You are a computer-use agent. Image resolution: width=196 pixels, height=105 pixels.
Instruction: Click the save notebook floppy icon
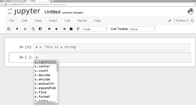point(9,29)
